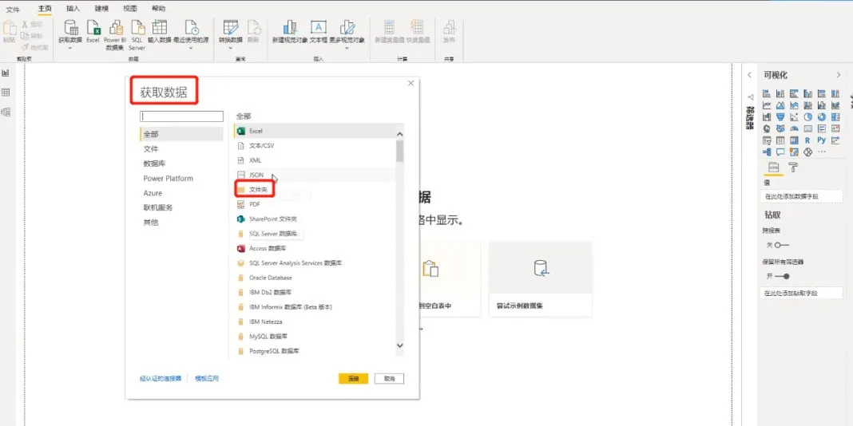Image resolution: width=853 pixels, height=426 pixels.
Task: Open the format paint-roller tab
Action: pyautogui.click(x=793, y=168)
